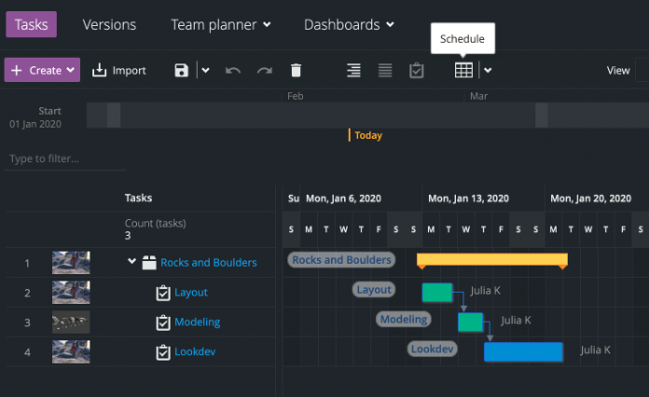Click the Import button
649x397 pixels.
click(x=119, y=71)
